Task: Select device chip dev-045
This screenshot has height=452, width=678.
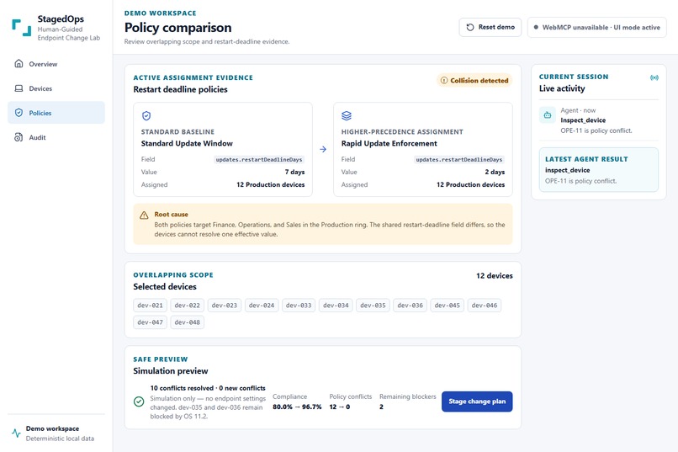Action: [448, 306]
